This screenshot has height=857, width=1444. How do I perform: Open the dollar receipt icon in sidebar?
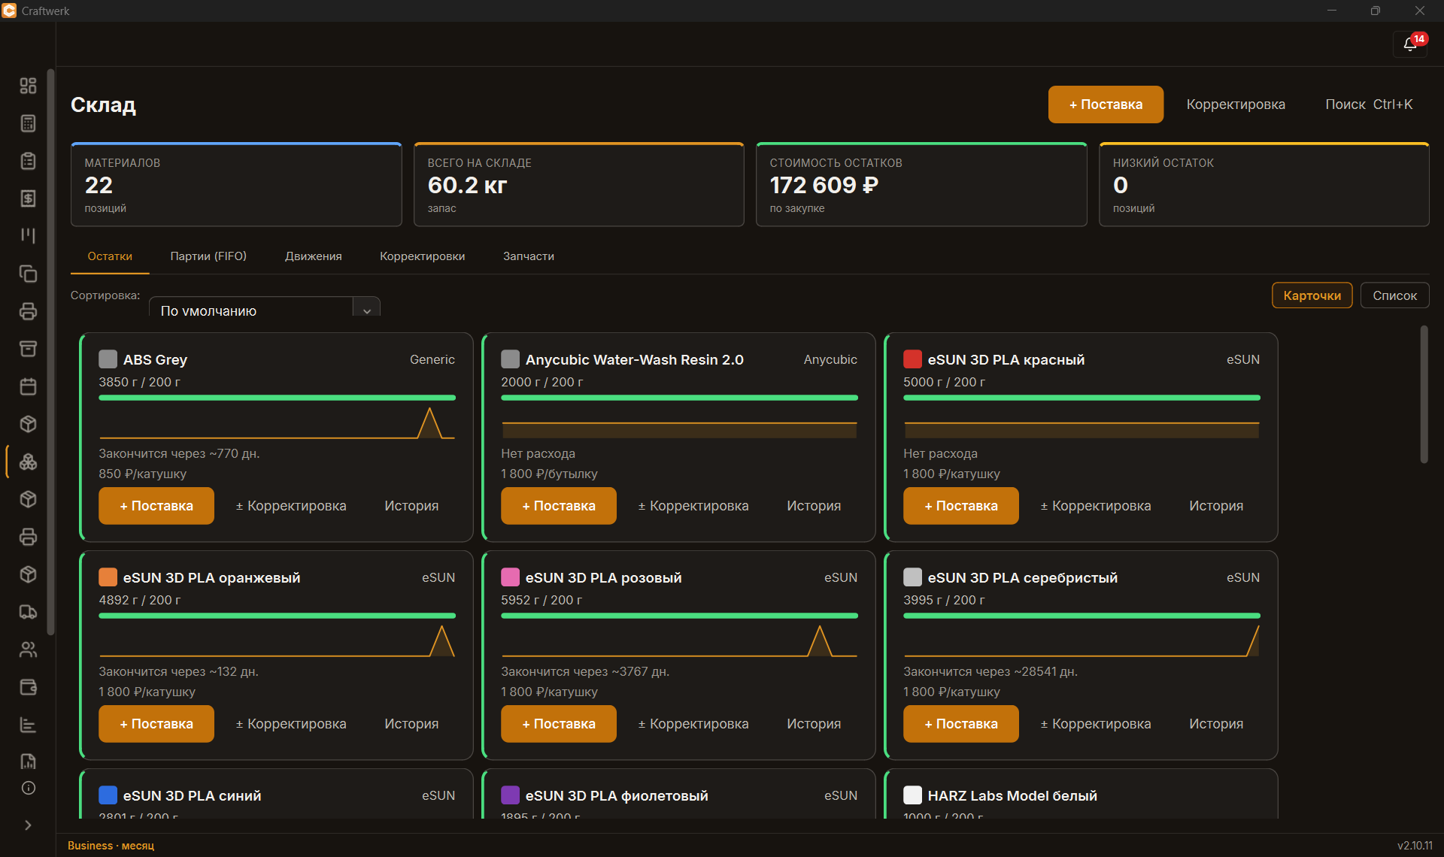point(28,198)
